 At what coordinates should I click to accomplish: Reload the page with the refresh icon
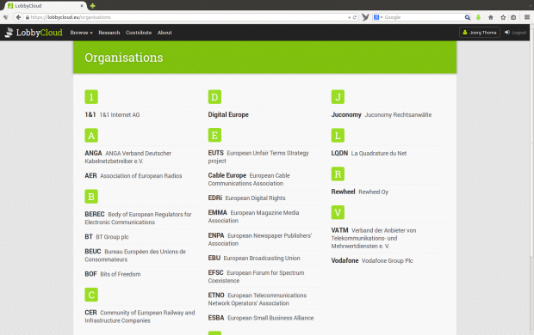355,17
